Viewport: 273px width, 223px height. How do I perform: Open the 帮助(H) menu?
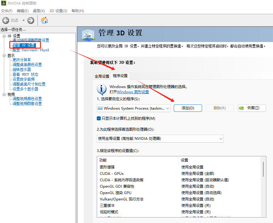tap(78, 11)
